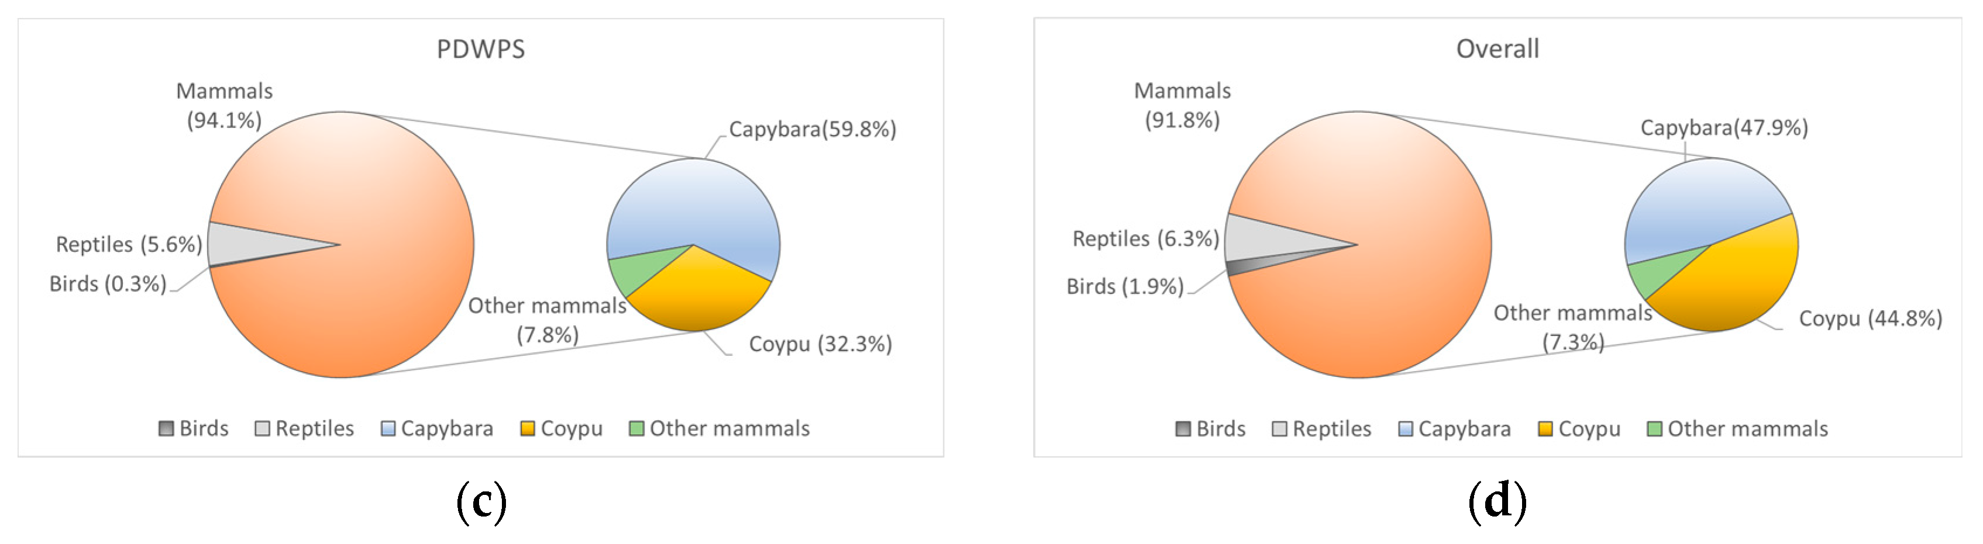
Task: Click the Capybara(59.8%) data label
Action: coord(812,129)
